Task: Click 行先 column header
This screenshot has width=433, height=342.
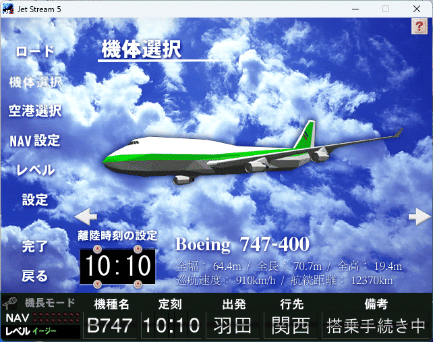Action: (292, 304)
